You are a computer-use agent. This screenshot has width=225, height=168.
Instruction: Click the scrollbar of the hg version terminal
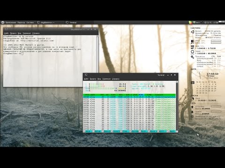[x=97, y=61]
